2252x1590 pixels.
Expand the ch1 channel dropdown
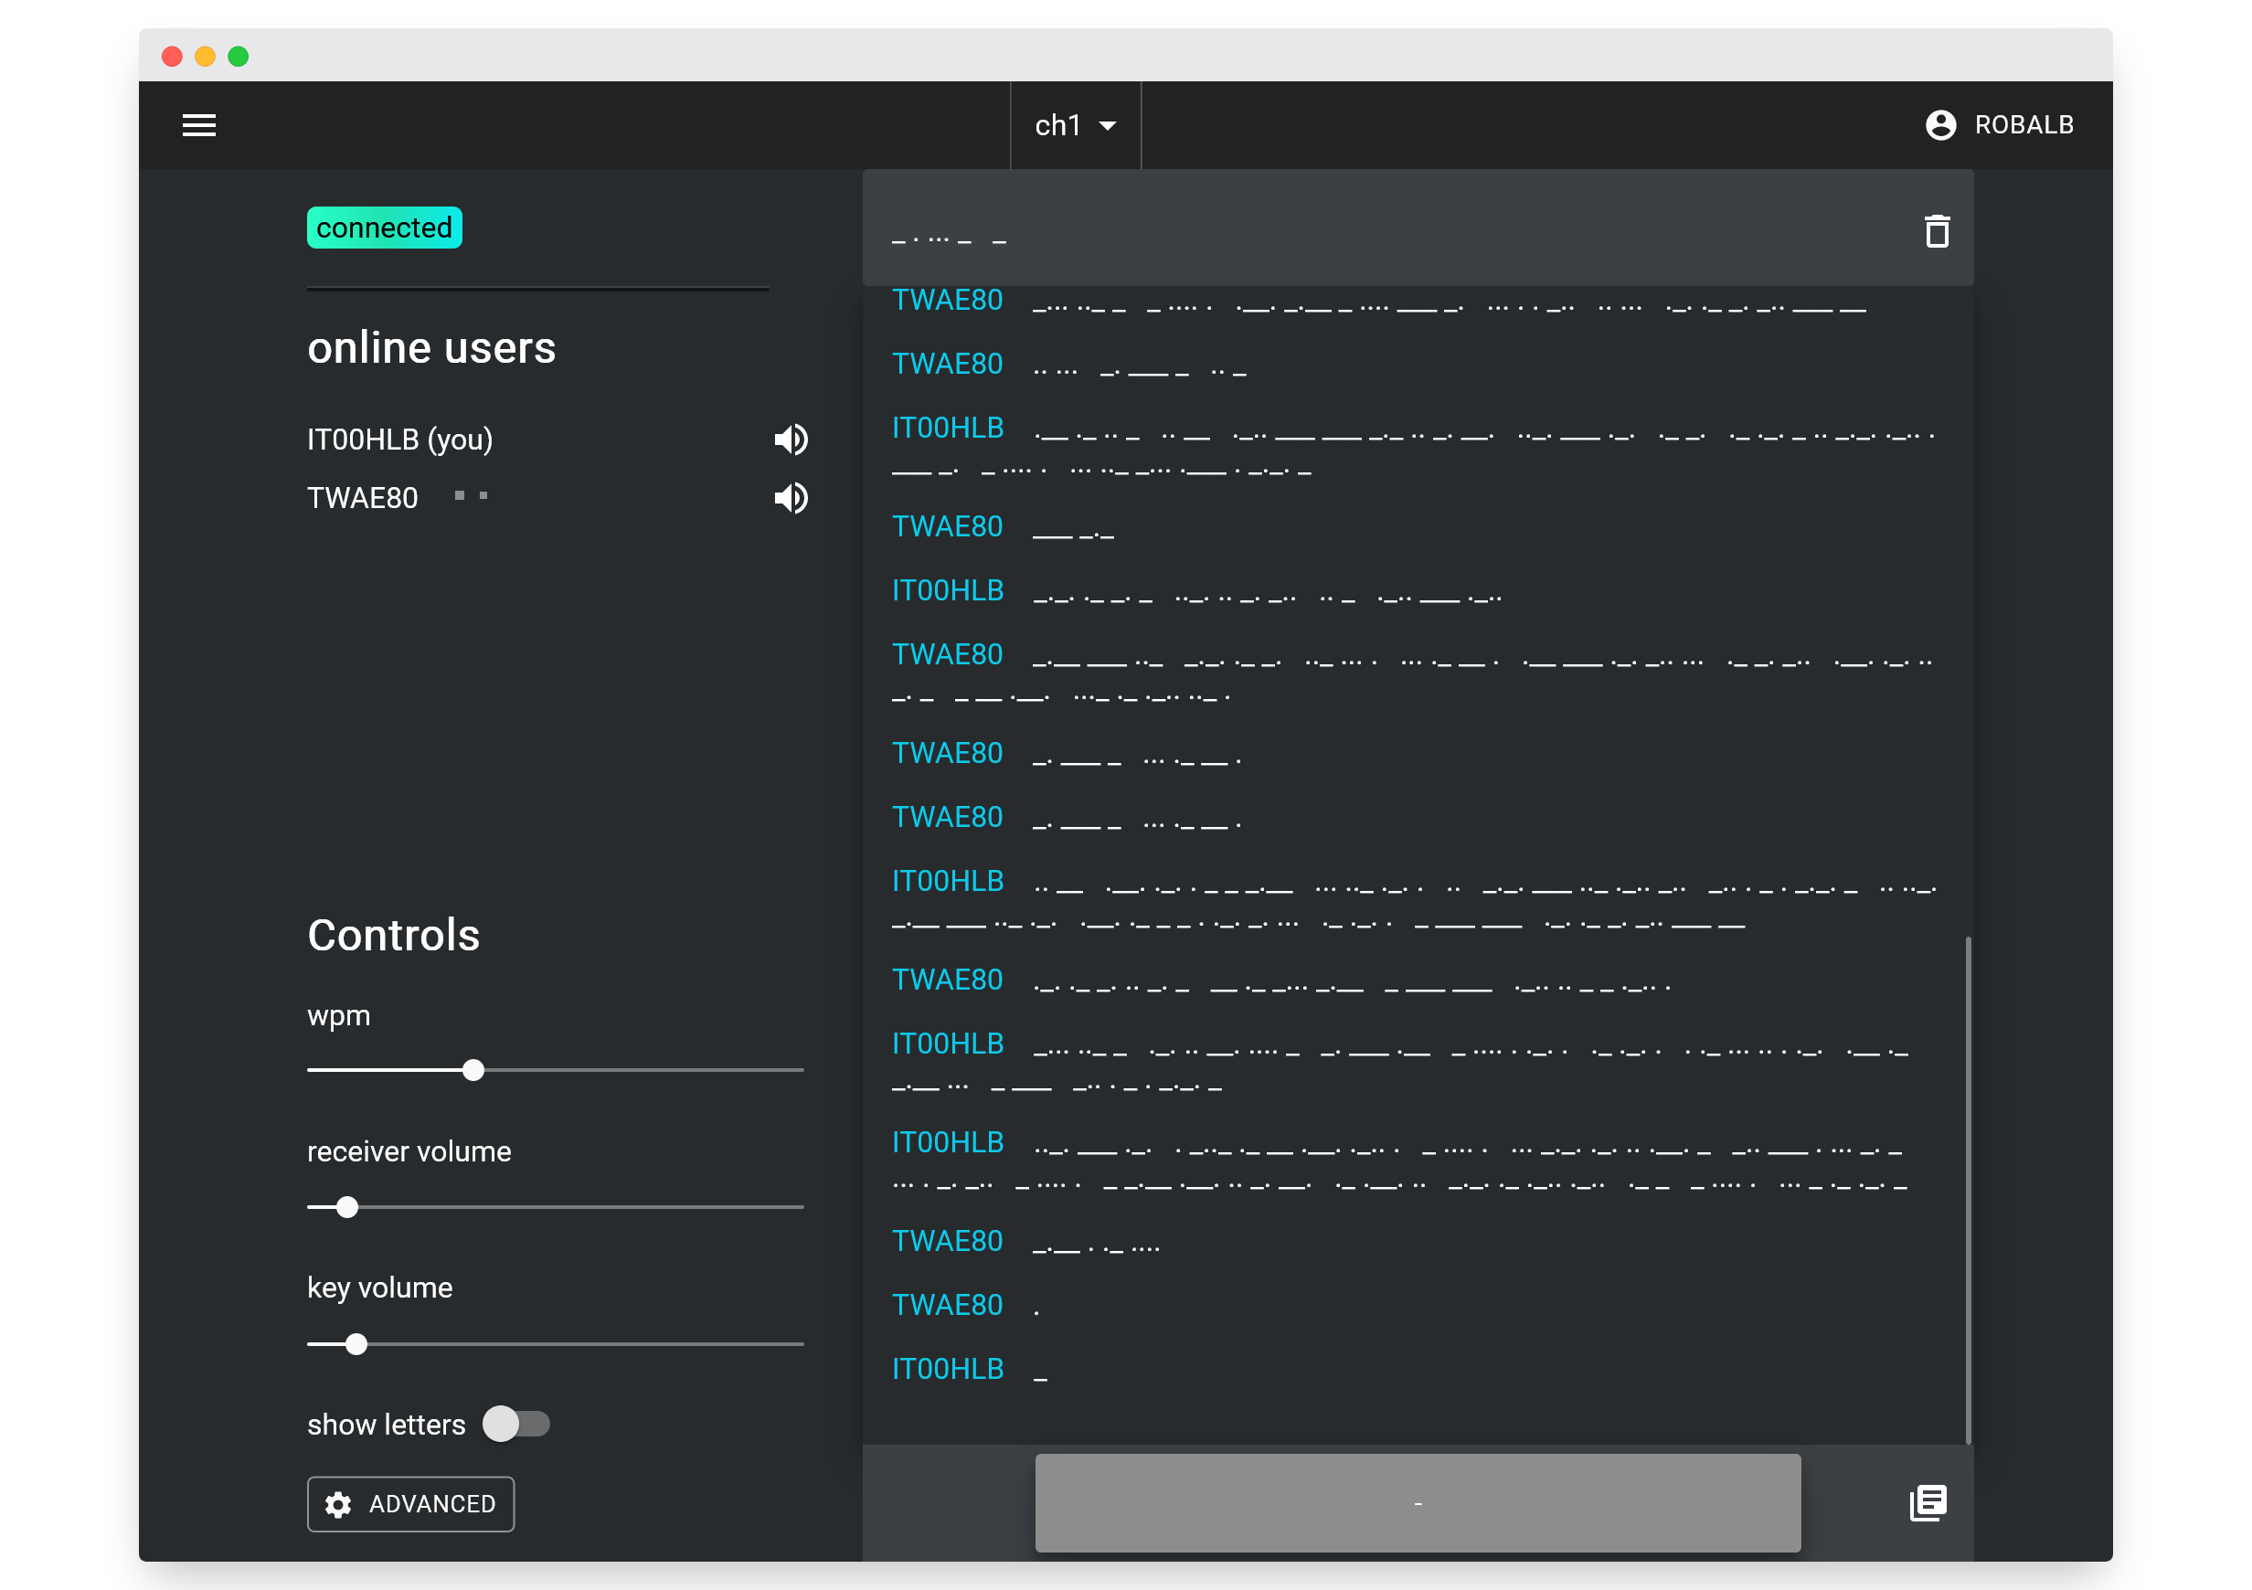[x=1059, y=124]
